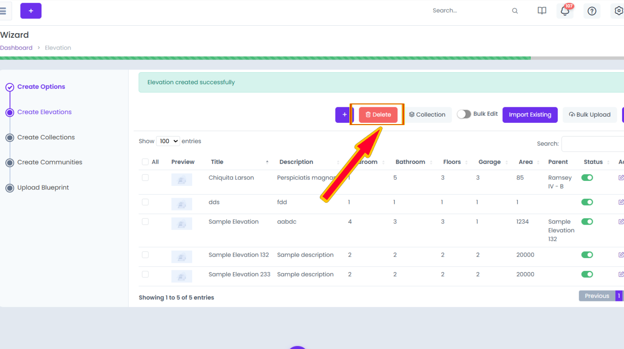Screen dimensions: 624x349
Task: Check the Sample Elevation 132 row checkbox
Action: click(145, 255)
